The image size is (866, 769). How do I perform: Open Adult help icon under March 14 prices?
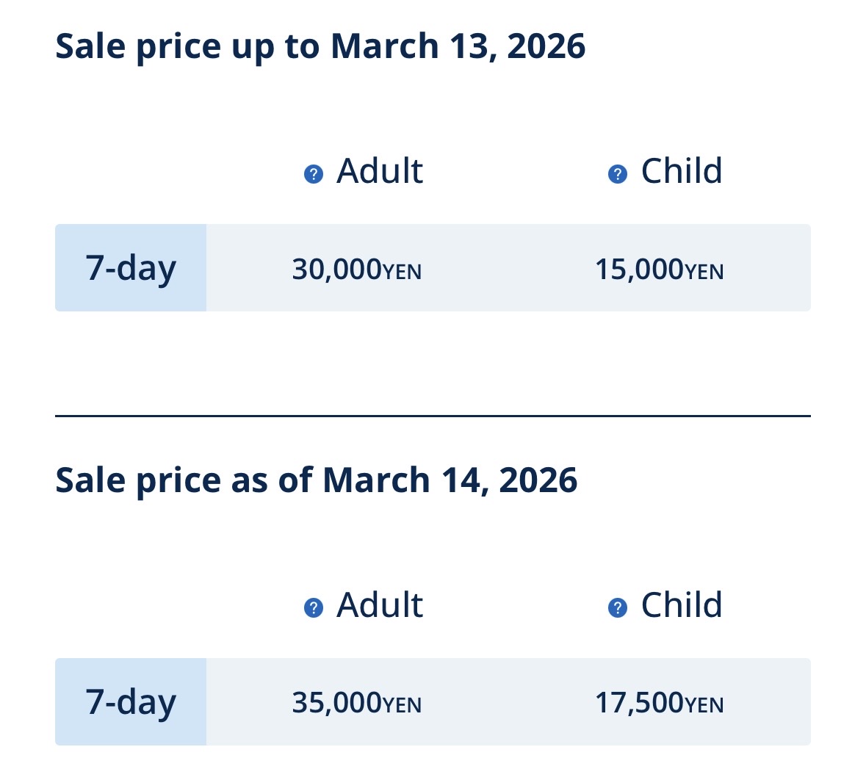tap(314, 608)
